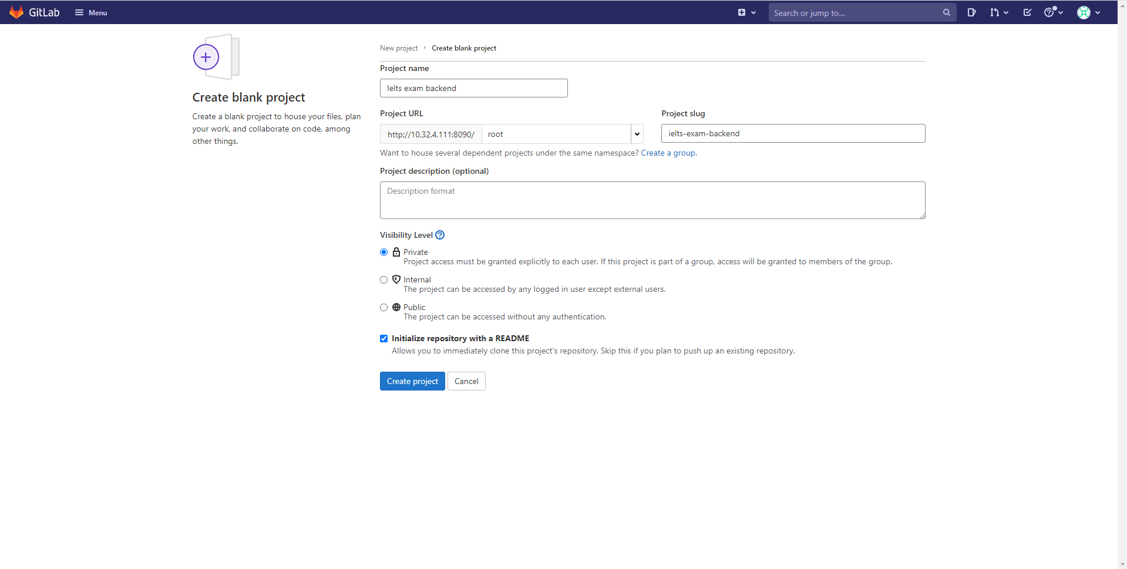Select the Private visibility radio button

pos(384,252)
